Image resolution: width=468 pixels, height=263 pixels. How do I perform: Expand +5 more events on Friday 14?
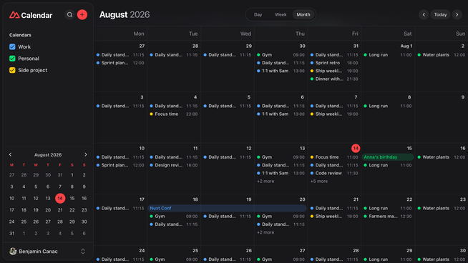319,182
